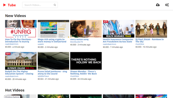173x98 pixels.
Task: Click the '$0.000 - 7 minutes ago' text
Action: click(113, 47)
